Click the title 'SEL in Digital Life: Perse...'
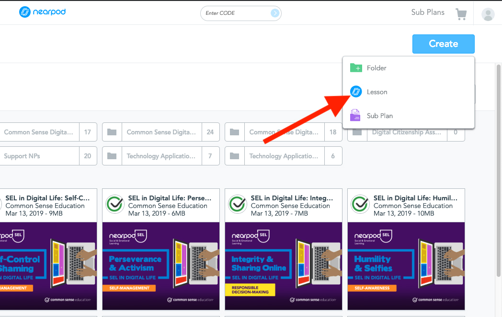The image size is (502, 317). [170, 198]
